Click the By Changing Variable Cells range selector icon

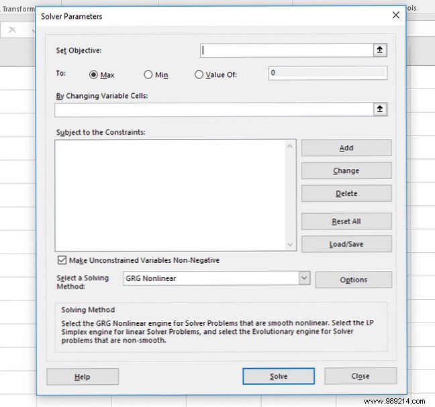(x=380, y=109)
